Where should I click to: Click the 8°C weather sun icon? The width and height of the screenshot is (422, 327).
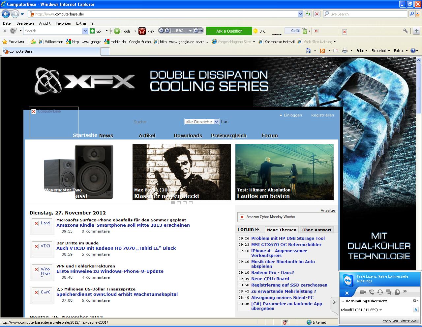tap(256, 31)
